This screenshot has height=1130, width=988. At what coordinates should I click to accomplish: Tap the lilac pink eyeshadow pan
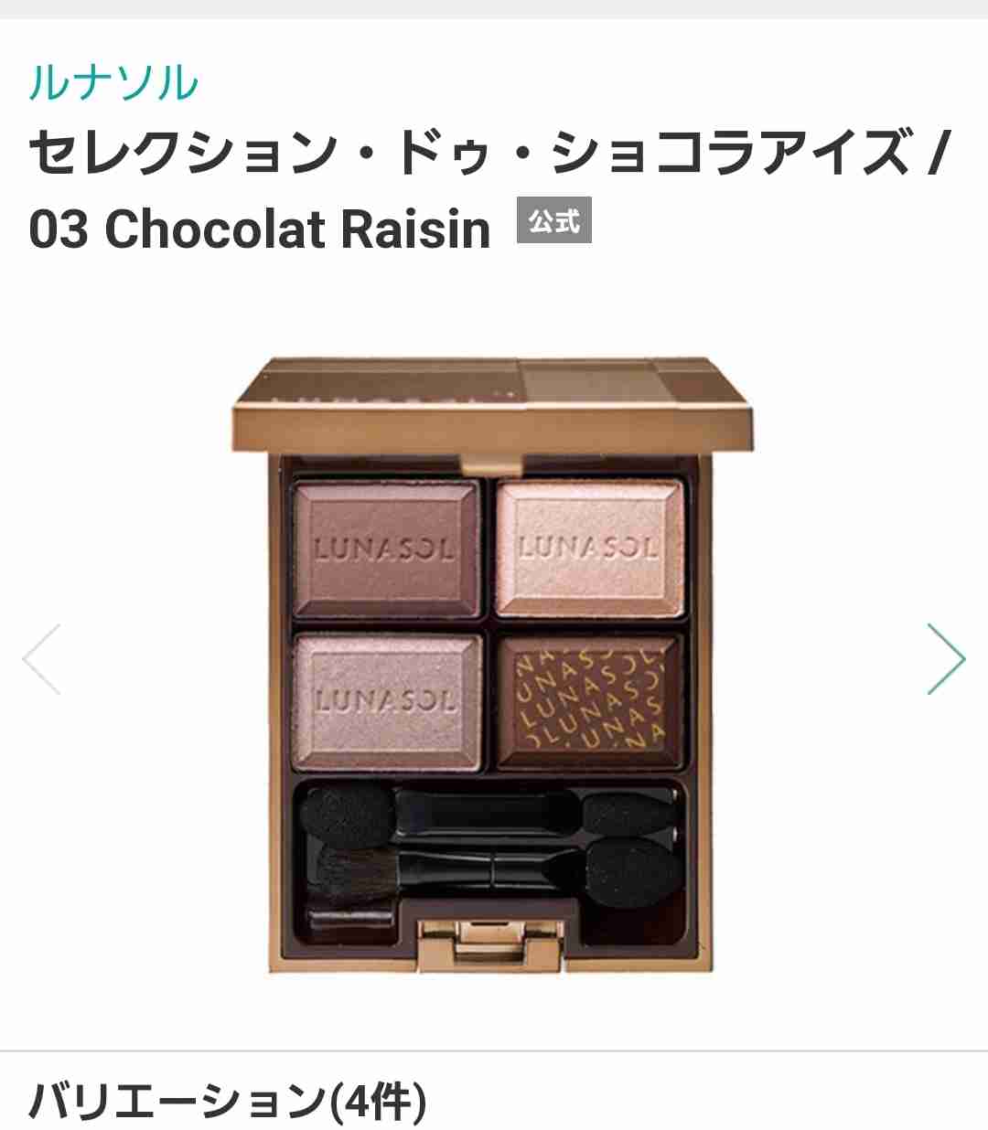coord(387,702)
